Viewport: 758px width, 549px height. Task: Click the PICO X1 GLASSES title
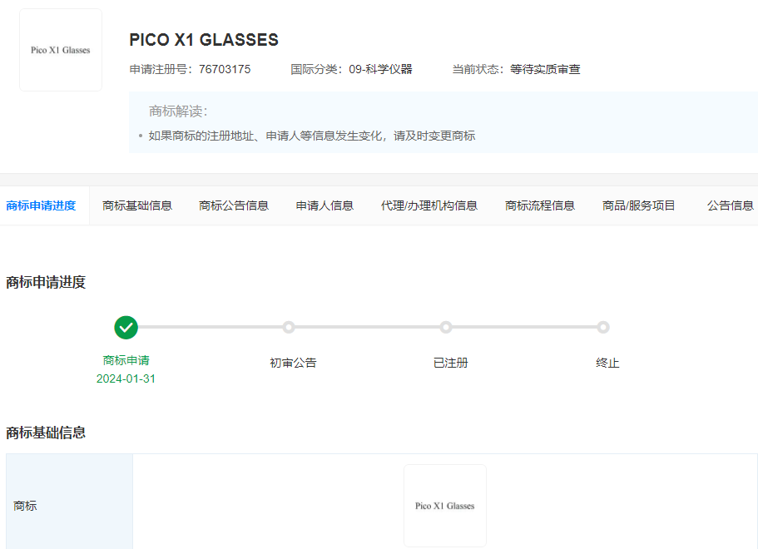tap(204, 40)
